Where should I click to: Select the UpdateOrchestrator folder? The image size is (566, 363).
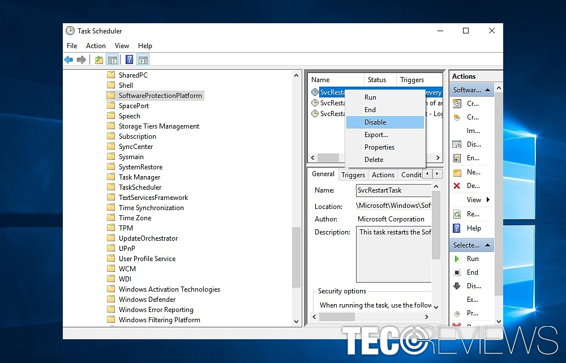click(148, 238)
